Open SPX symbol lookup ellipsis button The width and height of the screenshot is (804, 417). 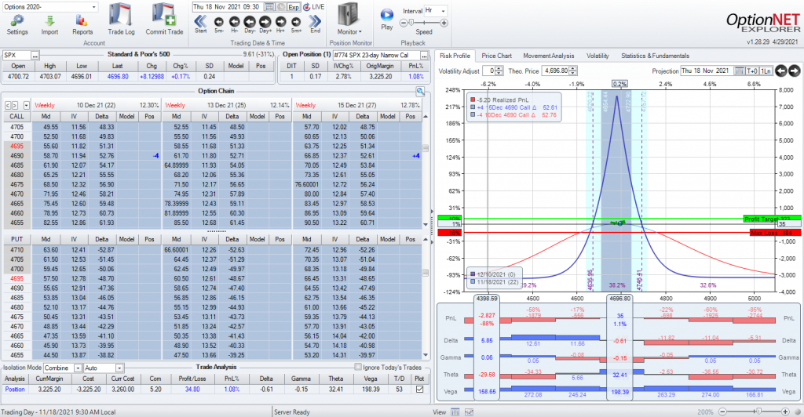[35, 55]
